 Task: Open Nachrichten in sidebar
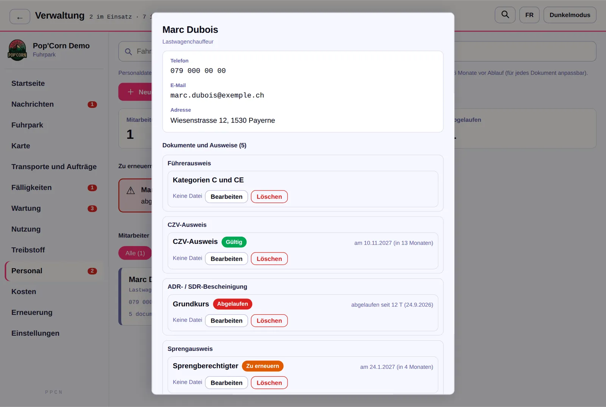point(54,104)
